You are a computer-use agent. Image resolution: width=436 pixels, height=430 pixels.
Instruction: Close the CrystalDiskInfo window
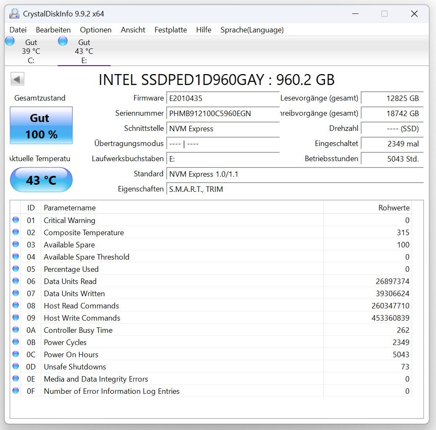[414, 13]
